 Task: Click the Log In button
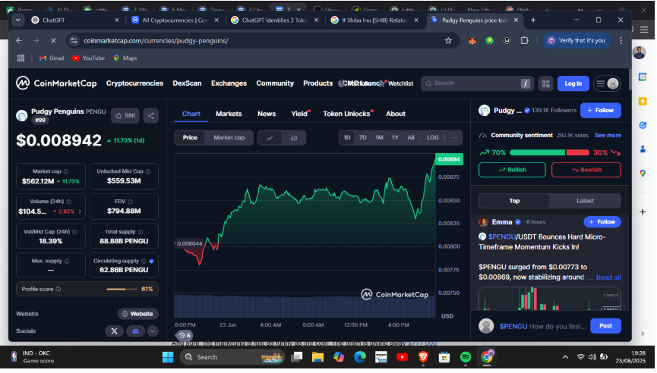[x=573, y=83]
